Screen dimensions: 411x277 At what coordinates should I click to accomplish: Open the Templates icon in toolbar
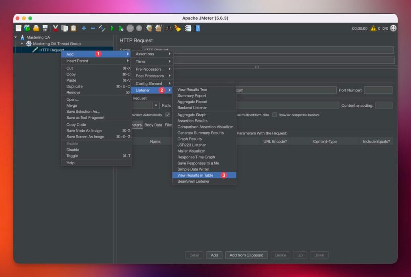pyautogui.click(x=27, y=29)
